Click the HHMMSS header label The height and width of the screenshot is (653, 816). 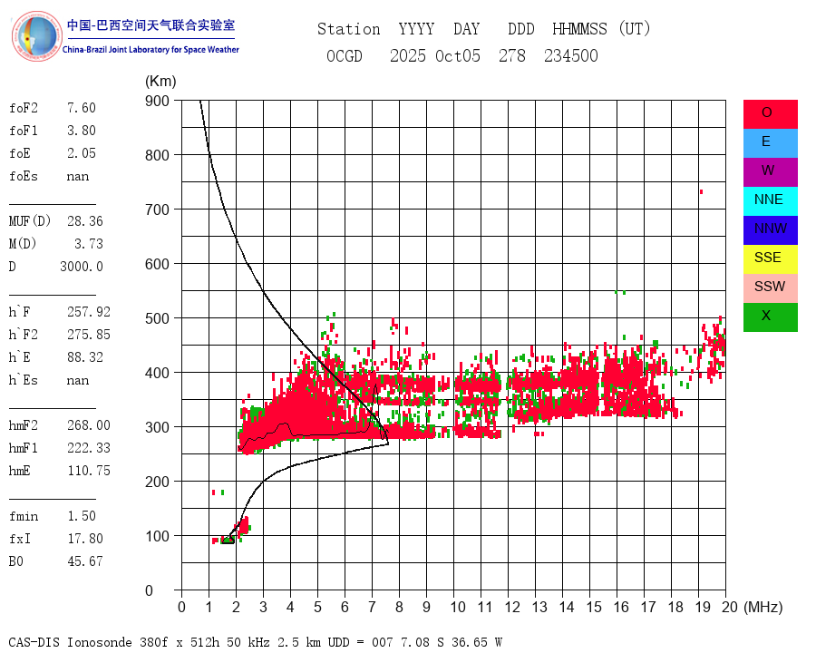tap(579, 29)
